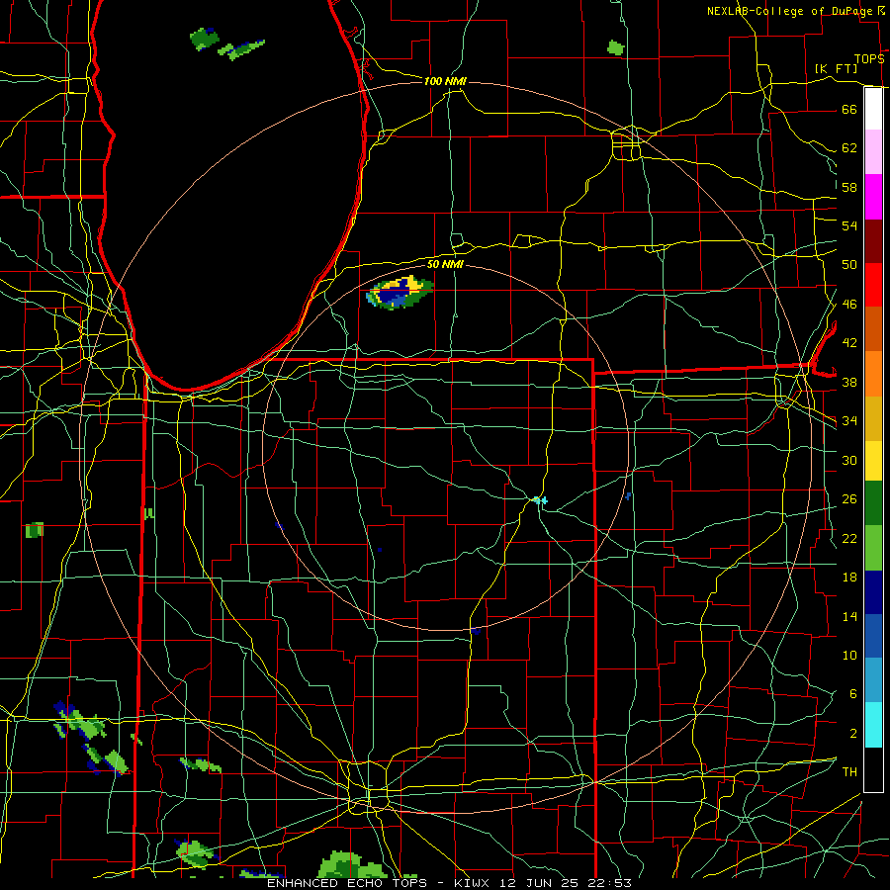Select the legend value 10
The image size is (890, 890).
click(x=849, y=655)
